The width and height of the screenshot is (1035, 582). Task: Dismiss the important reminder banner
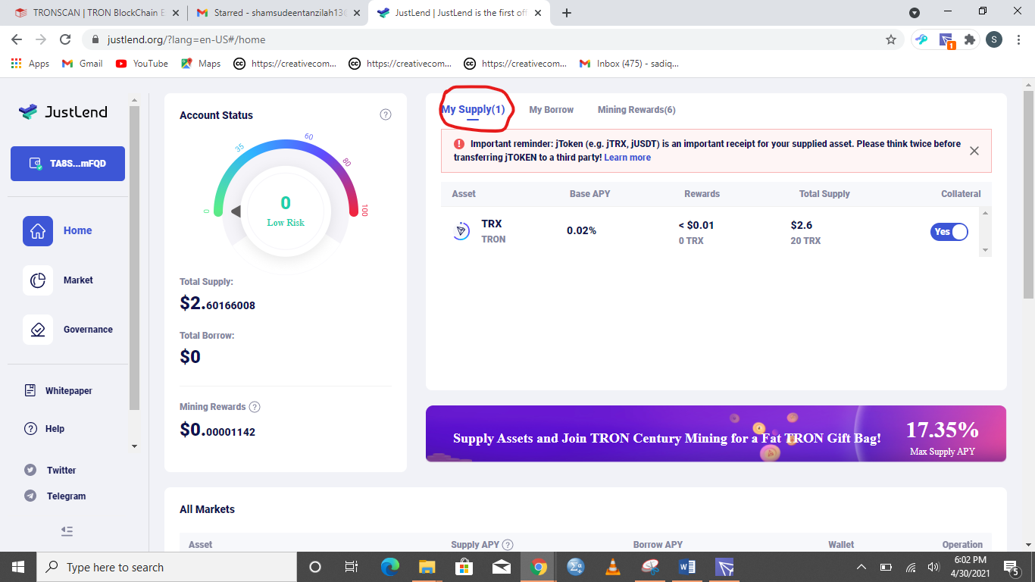974,151
